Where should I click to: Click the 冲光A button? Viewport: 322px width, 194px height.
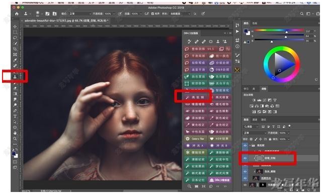[196, 145]
